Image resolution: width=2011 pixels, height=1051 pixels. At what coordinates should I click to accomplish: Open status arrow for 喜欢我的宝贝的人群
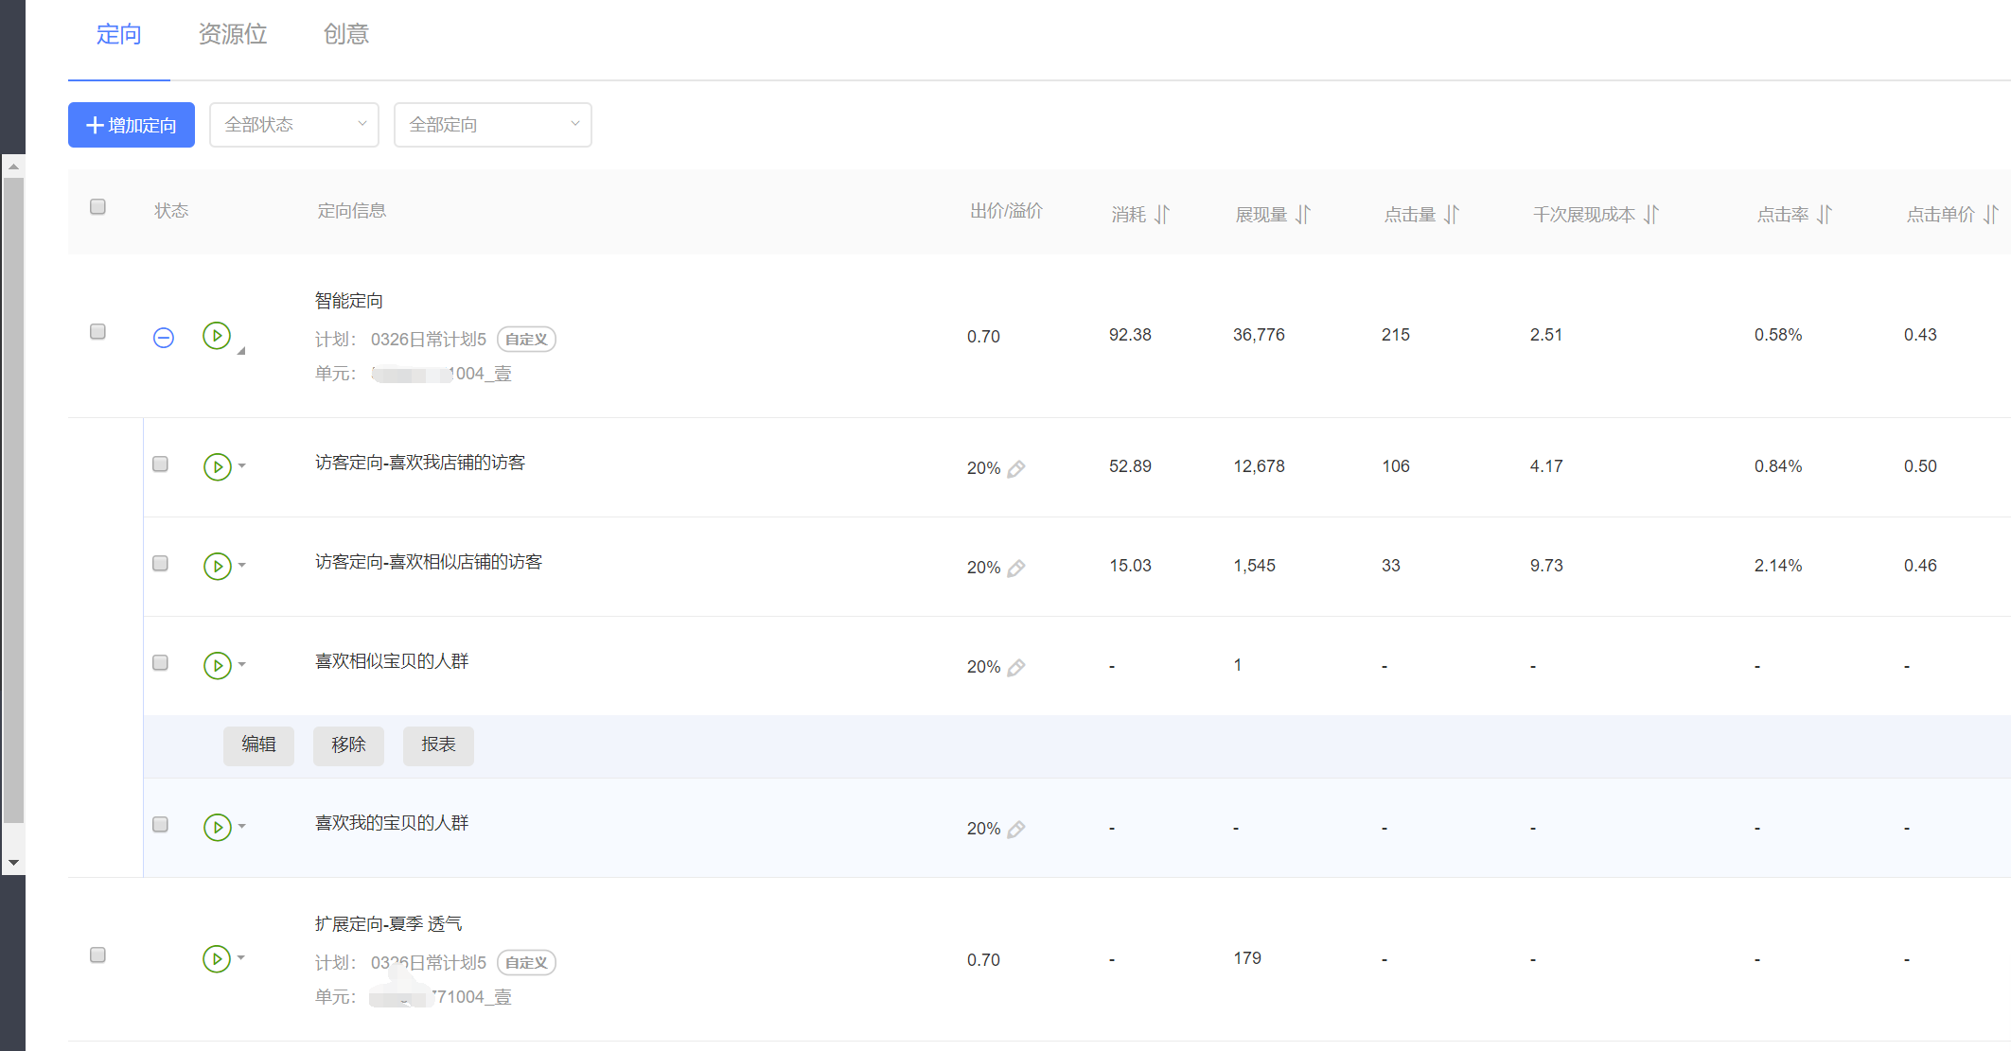tap(242, 826)
